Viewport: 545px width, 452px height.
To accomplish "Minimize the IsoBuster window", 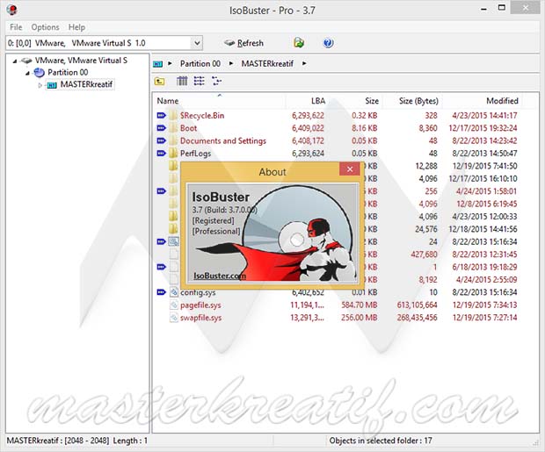I will (x=483, y=9).
